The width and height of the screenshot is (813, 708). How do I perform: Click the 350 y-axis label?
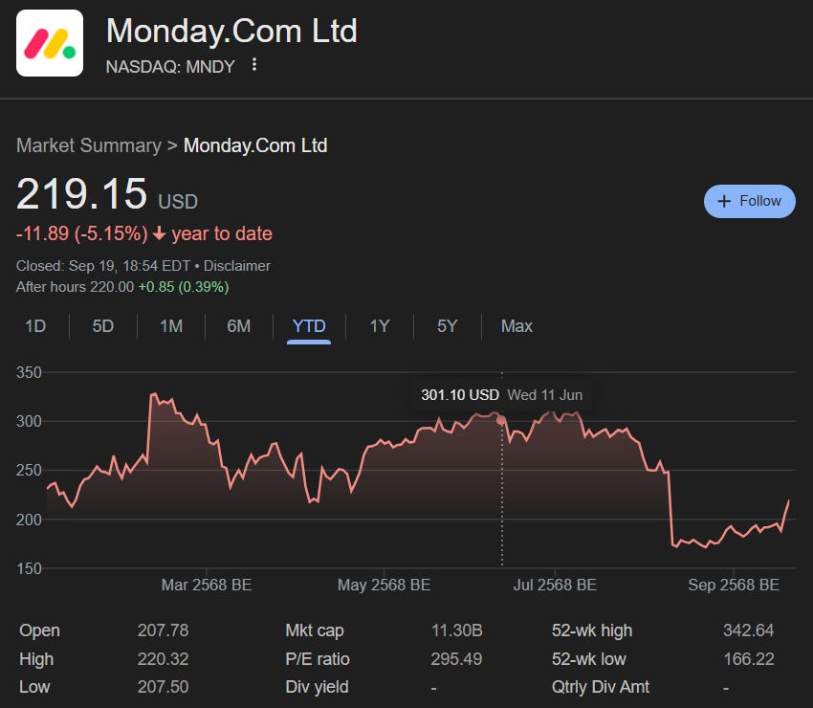29,372
